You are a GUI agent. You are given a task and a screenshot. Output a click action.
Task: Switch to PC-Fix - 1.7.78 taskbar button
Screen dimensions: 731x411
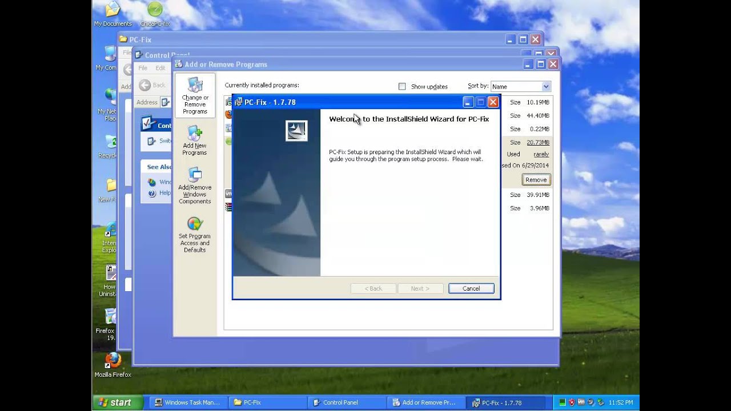click(x=506, y=402)
